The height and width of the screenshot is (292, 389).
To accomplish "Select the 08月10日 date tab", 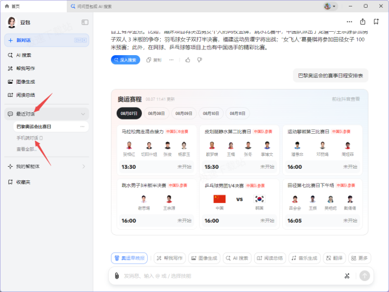I will click(x=211, y=114).
